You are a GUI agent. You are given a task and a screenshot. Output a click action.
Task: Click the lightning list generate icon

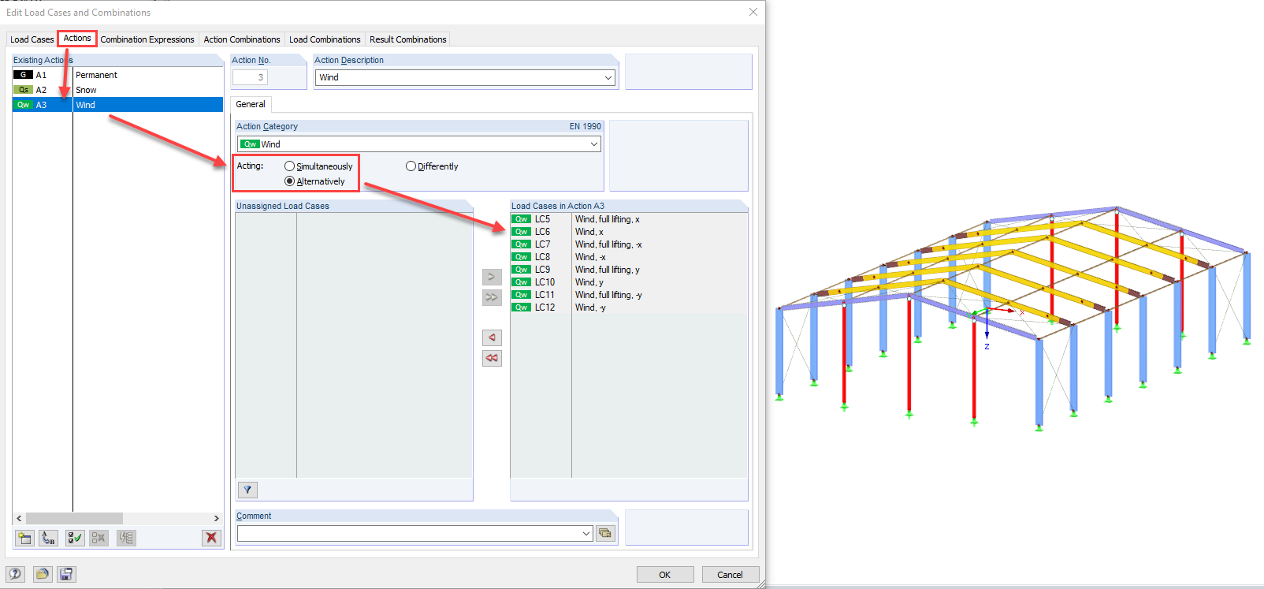[x=126, y=538]
